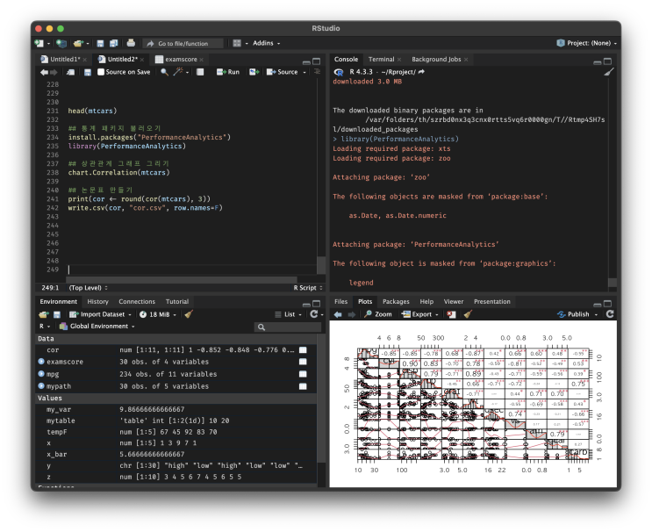Click the compile report notebook icon

(x=200, y=72)
